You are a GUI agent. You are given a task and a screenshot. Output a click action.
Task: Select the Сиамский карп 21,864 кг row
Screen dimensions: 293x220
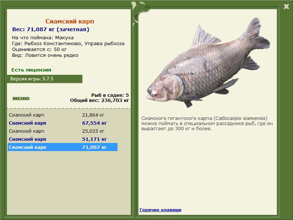[x=63, y=115]
